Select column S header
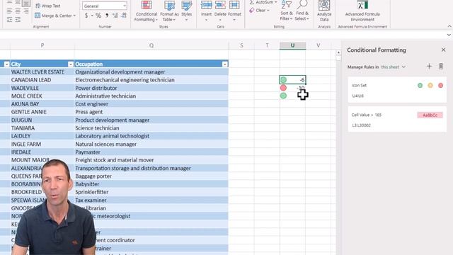This screenshot has height=255, width=453. click(241, 45)
